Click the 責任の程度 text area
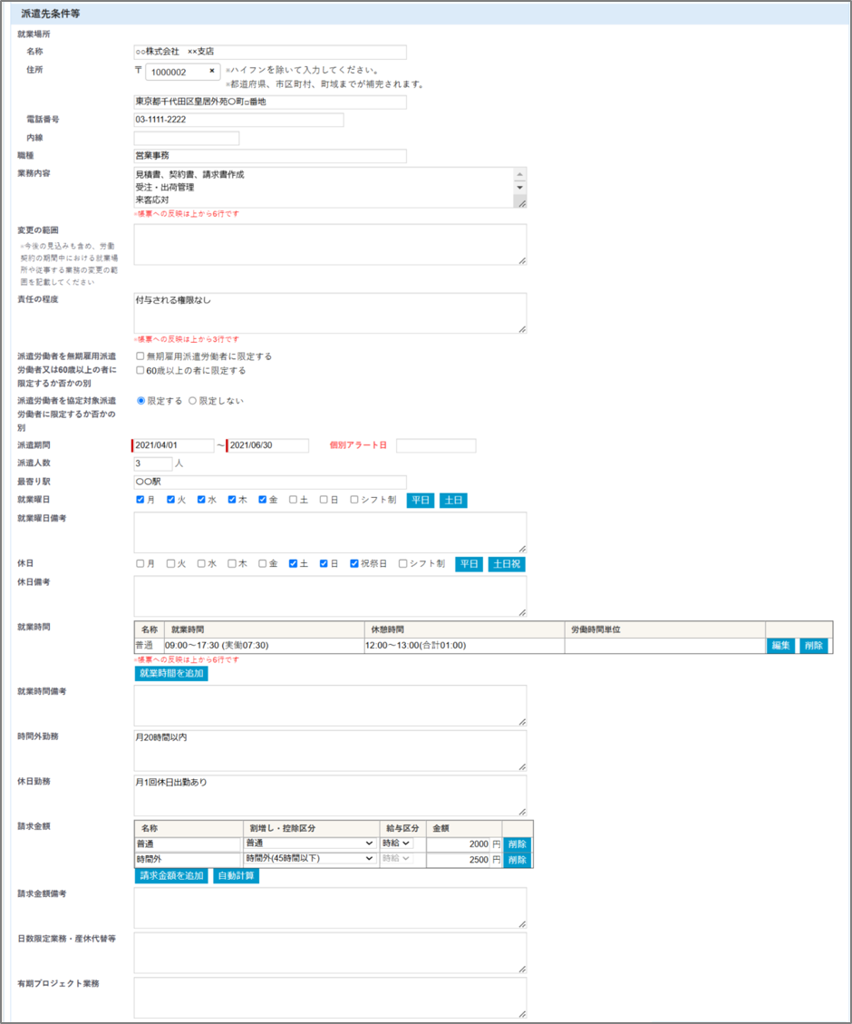The height and width of the screenshot is (1024, 852). tap(330, 314)
